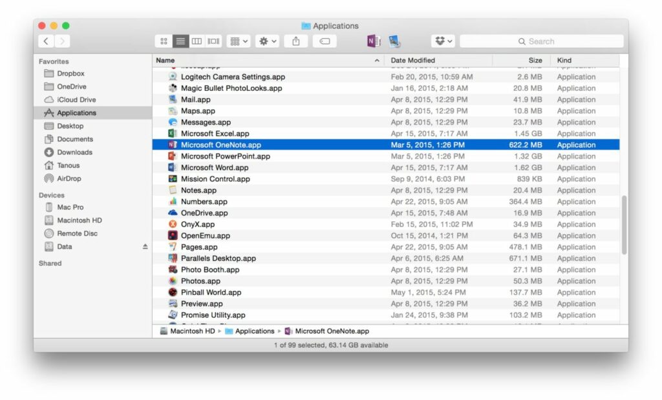This screenshot has height=400, width=662.
Task: Switch to icon view
Action: pyautogui.click(x=164, y=41)
